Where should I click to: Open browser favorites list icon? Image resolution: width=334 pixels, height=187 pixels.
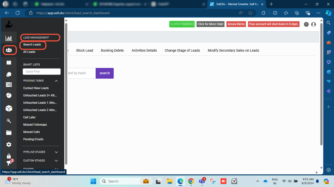(286, 13)
